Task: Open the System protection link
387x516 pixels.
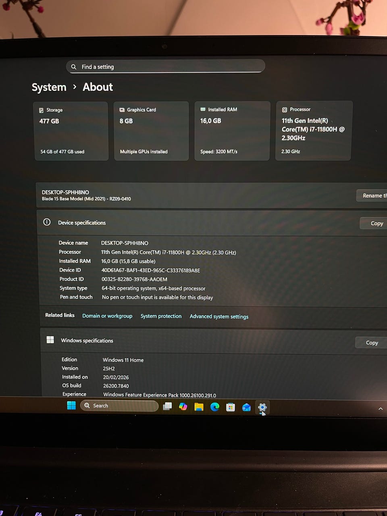Action: point(161,316)
